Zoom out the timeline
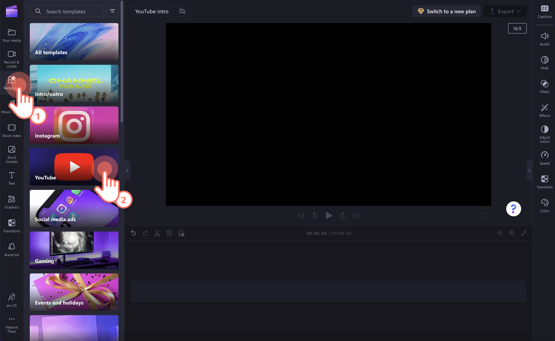555x341 pixels. click(500, 233)
